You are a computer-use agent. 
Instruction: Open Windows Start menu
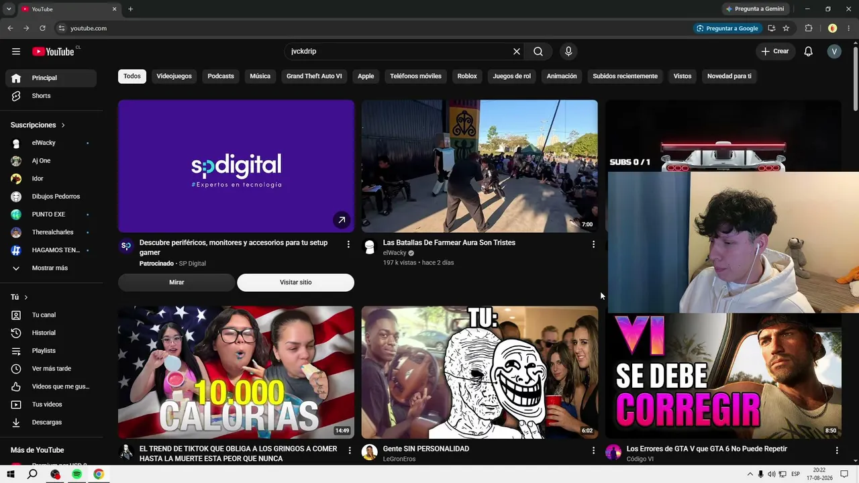(11, 474)
